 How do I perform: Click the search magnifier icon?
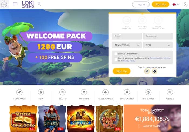[39, 4]
